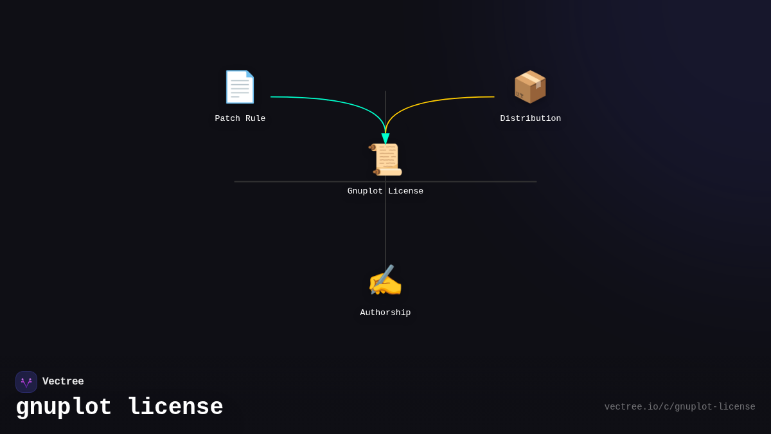771x434 pixels.
Task: Expand the Gnuplot License node children
Action: 385,159
